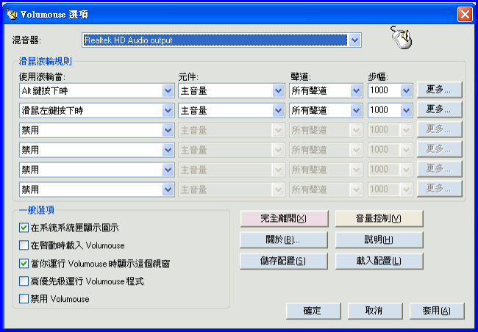Viewport: 478px width, 332px height.
Task: Click the 儲存配置(S) button
Action: click(x=283, y=261)
